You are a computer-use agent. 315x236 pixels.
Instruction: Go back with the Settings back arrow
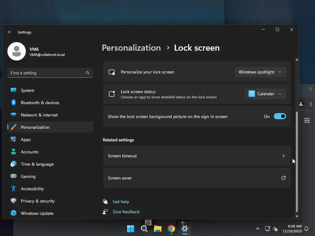click(x=10, y=32)
